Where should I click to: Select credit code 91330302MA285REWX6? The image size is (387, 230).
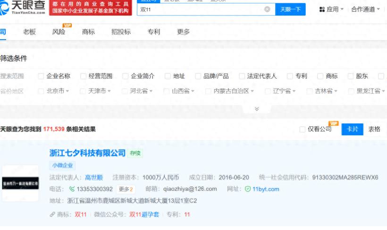(x=345, y=178)
